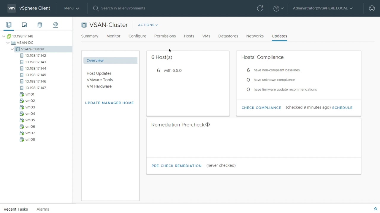Click the cluster icon beside VSAN-Cluster in tree
Screen dimensions: 380x213
[x=18, y=49]
